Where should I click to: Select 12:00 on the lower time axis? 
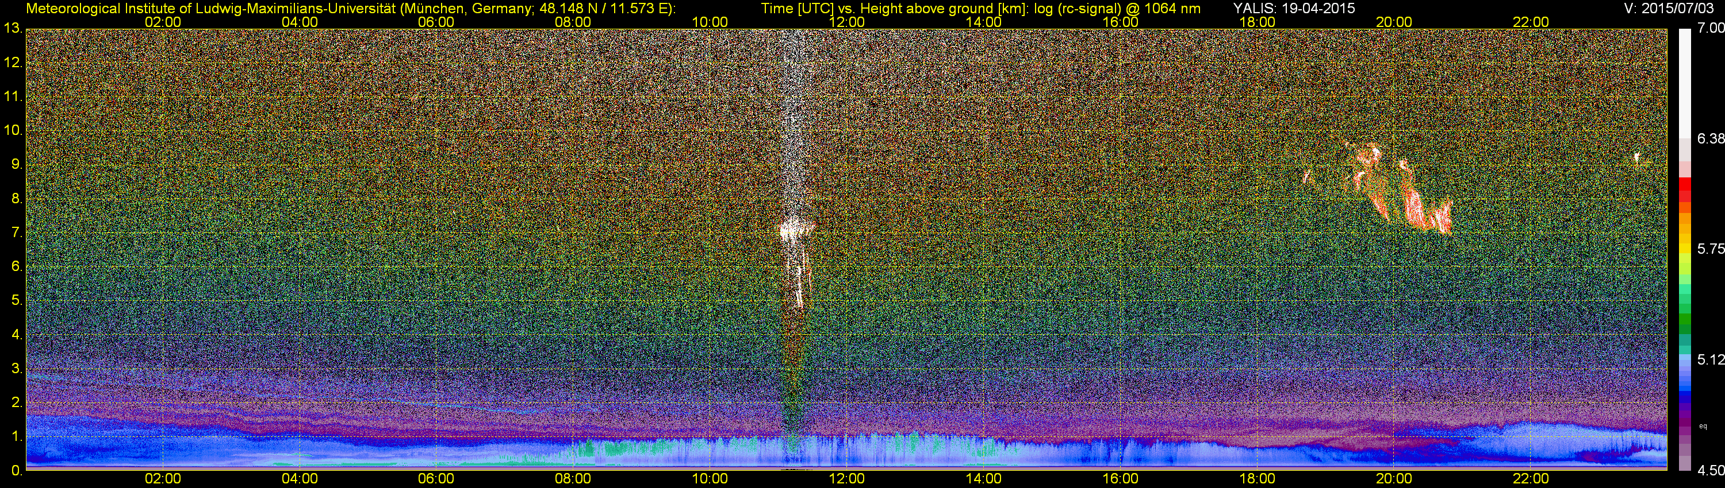point(846,479)
